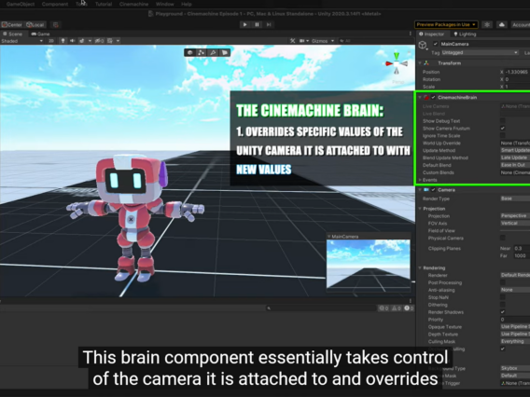Screen dimensions: 530x397
Task: Toggle the scene grid icon
Action: [x=110, y=41]
